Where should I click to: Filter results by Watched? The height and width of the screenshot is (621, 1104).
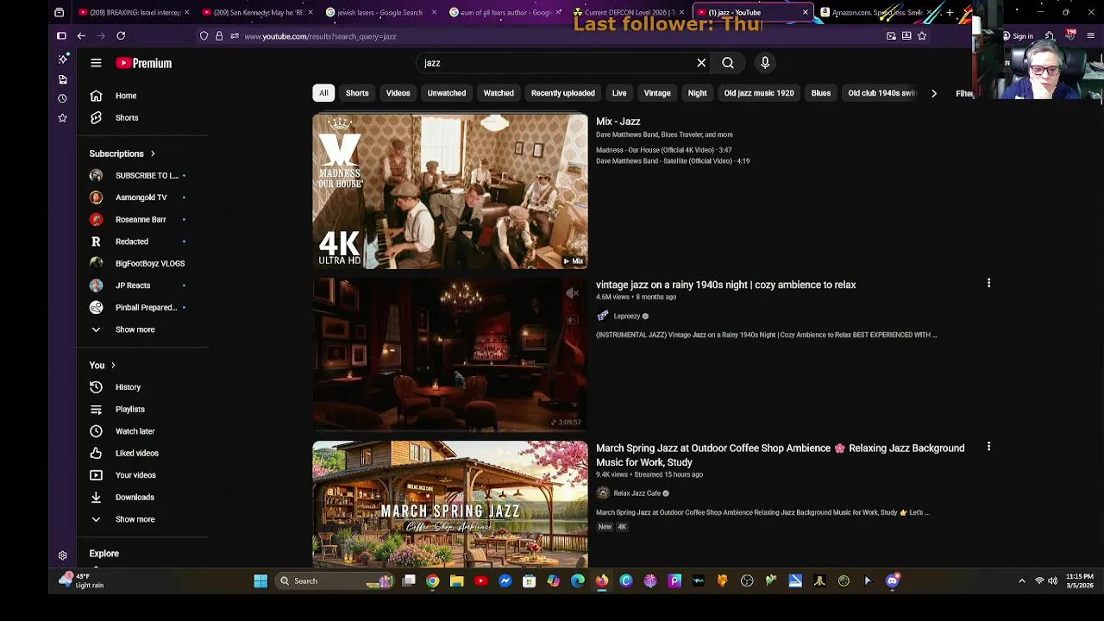(x=499, y=93)
